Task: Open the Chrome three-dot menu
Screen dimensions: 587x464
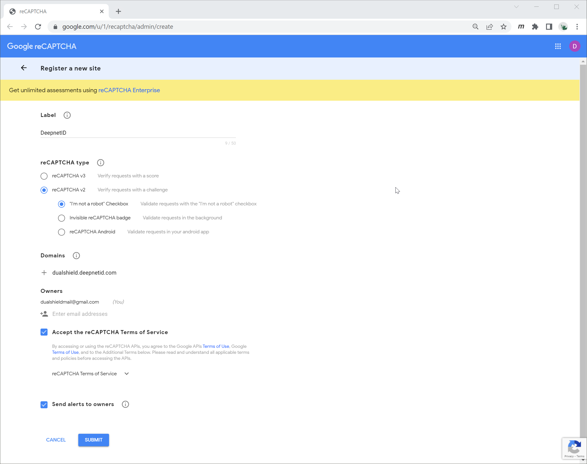Action: 577,27
